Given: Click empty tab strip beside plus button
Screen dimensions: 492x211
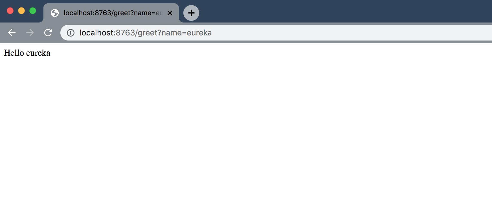Looking at the screenshot, I should coord(344,11).
